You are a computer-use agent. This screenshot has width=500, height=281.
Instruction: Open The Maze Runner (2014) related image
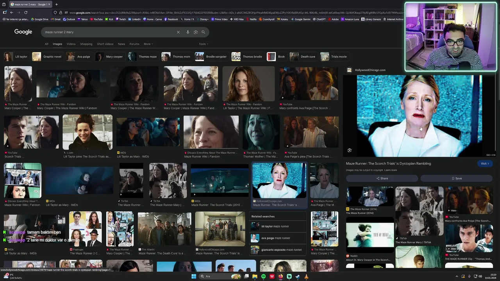coord(370,196)
